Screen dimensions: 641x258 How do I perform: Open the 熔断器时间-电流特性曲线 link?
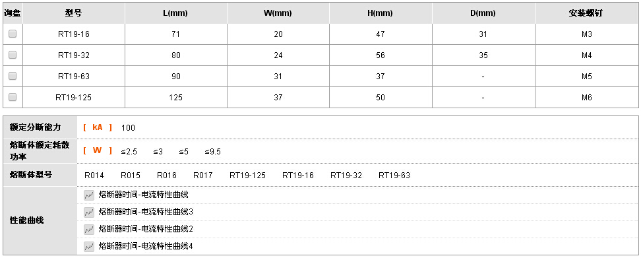click(144, 195)
